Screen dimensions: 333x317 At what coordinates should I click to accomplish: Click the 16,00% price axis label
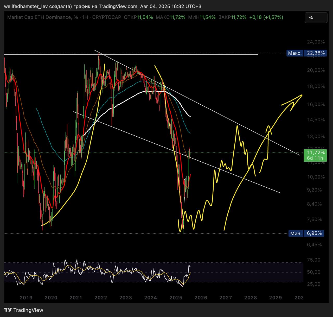coord(316,105)
